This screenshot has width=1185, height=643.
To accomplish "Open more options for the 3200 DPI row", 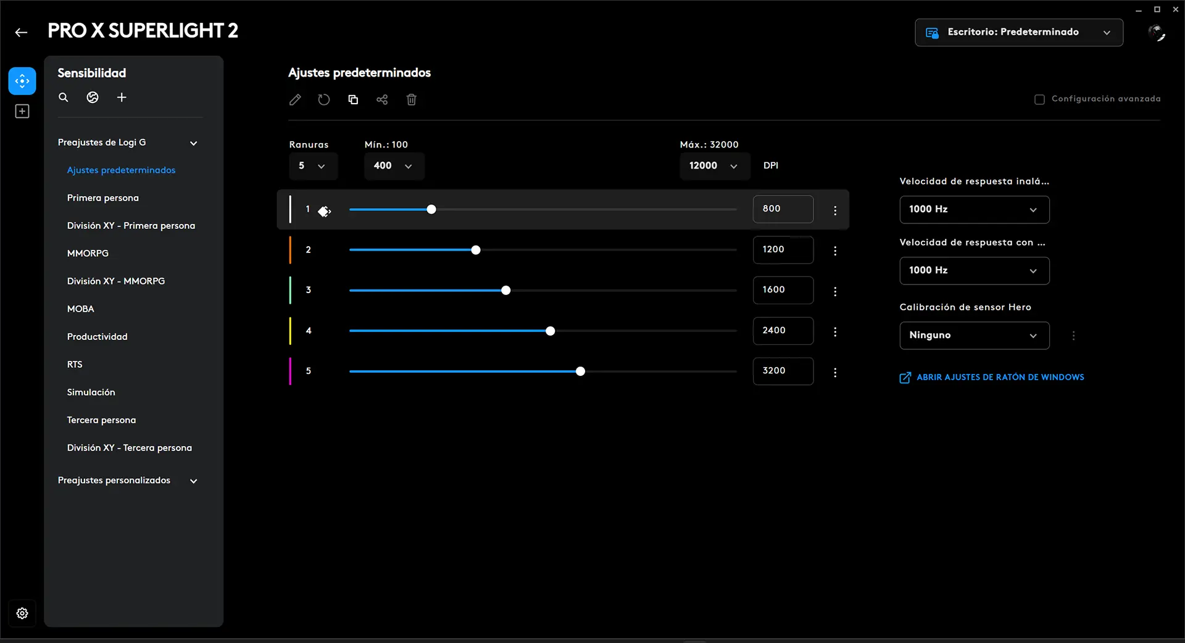I will (x=835, y=373).
